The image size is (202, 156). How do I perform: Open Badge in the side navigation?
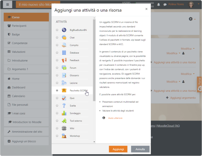tap(26, 34)
